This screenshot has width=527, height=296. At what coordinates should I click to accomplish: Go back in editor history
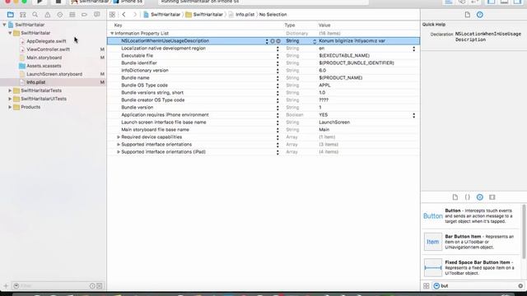pos(124,15)
